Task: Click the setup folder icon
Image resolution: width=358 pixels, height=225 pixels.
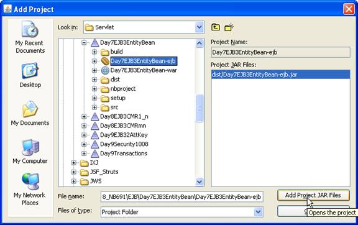Action: pyautogui.click(x=105, y=98)
